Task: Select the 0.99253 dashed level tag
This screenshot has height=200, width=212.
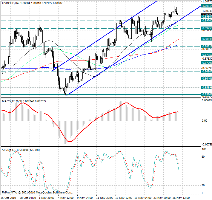Action: click(x=206, y=28)
